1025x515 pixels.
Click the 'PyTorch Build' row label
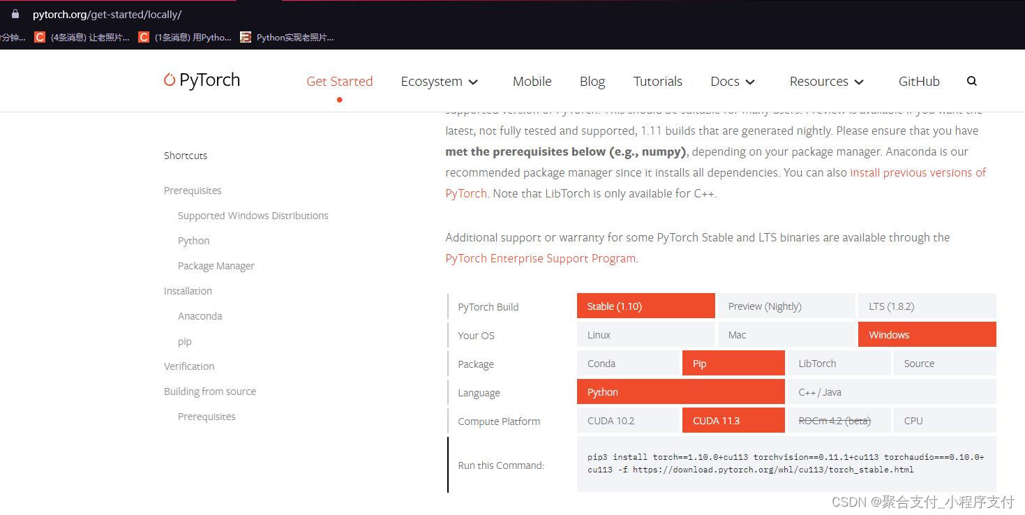point(488,307)
